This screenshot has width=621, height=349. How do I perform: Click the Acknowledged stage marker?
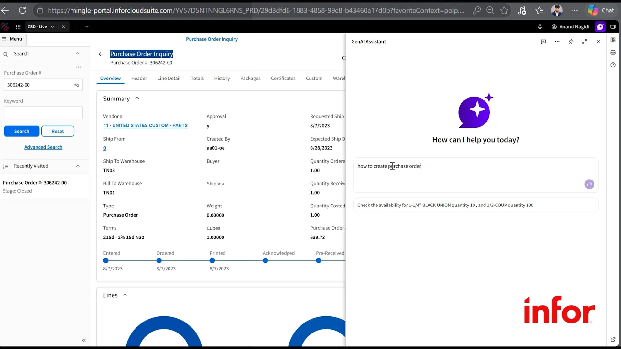coord(265,260)
